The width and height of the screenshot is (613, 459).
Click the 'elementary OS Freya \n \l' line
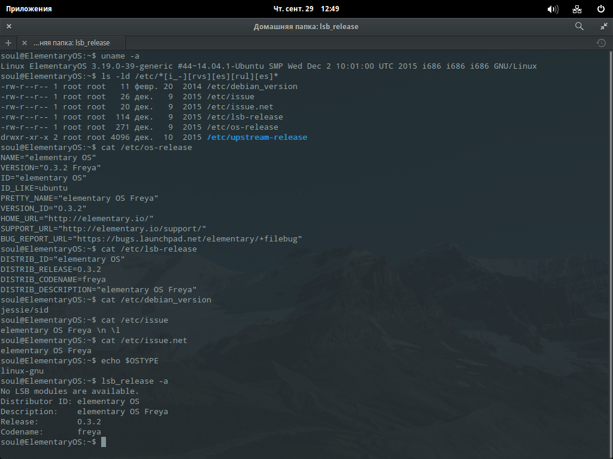pos(60,330)
